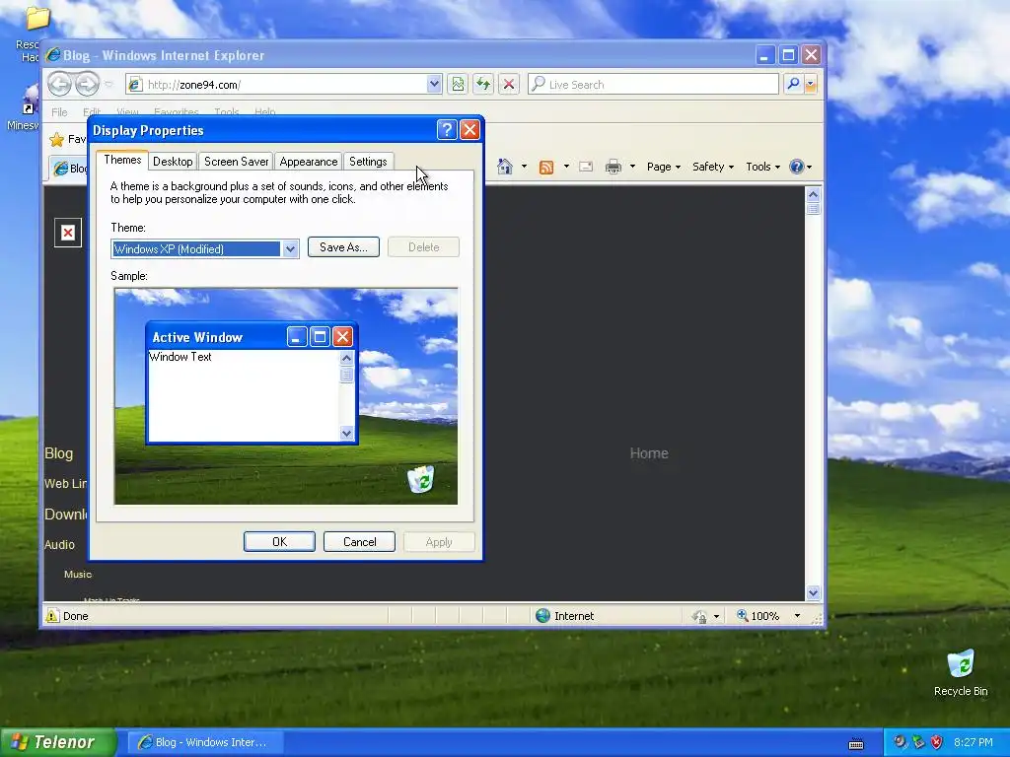
Task: Click the Read Mail envelope icon
Action: click(x=586, y=167)
